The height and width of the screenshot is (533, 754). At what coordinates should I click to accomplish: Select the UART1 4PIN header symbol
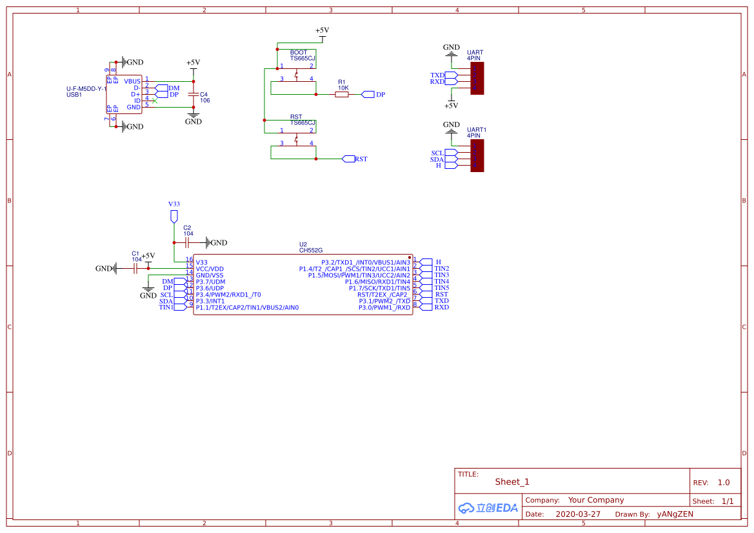click(x=477, y=156)
